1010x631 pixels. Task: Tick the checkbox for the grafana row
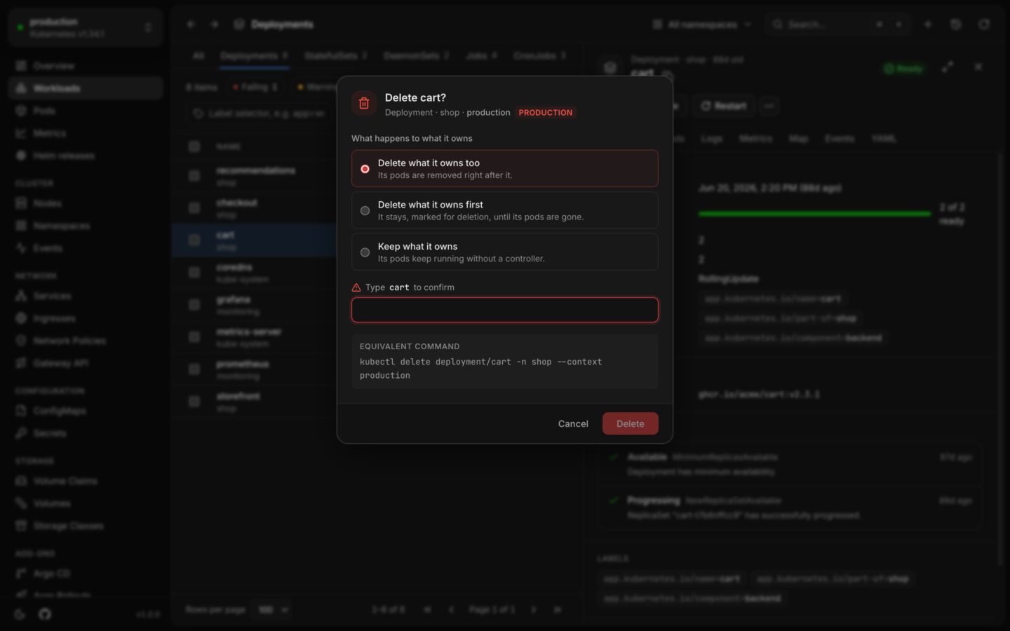point(194,305)
